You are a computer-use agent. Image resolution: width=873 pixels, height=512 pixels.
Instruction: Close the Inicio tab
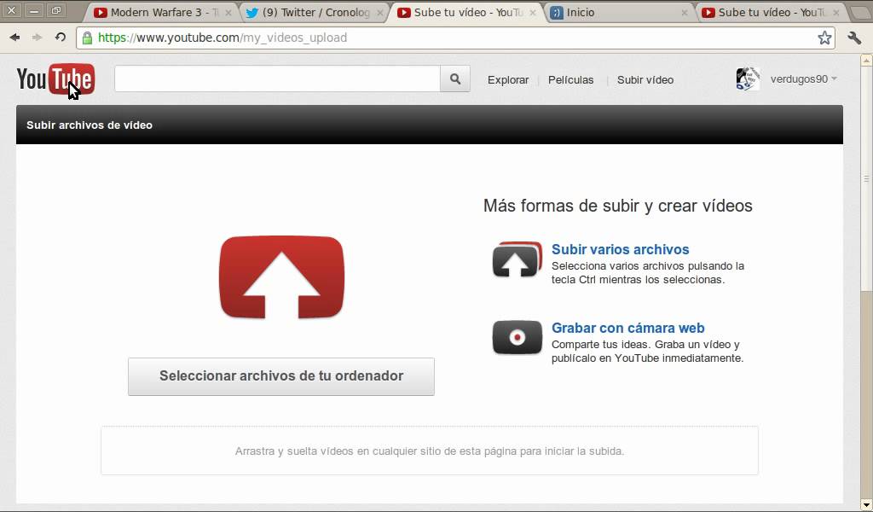(685, 12)
